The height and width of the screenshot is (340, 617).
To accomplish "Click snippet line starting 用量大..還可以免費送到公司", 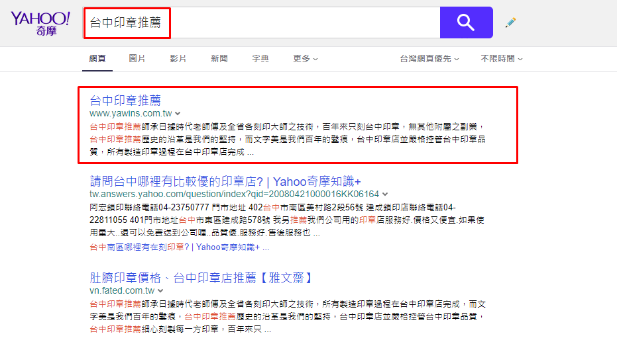I will click(x=205, y=233).
